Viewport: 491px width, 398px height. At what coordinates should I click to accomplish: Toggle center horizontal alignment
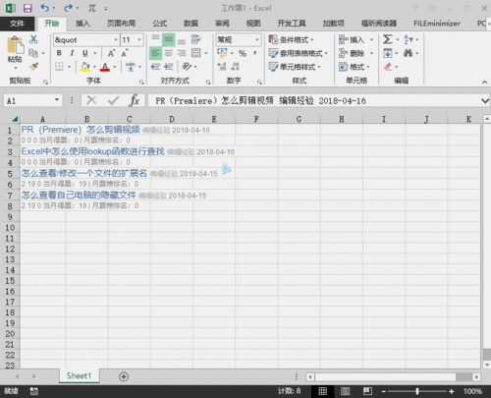coord(169,53)
